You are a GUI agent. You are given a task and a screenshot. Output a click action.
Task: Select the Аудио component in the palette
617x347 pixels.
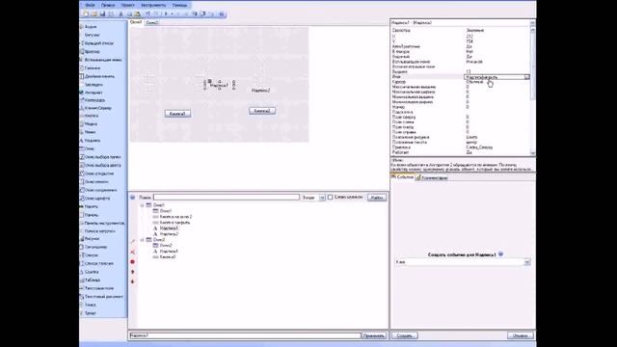tap(91, 27)
